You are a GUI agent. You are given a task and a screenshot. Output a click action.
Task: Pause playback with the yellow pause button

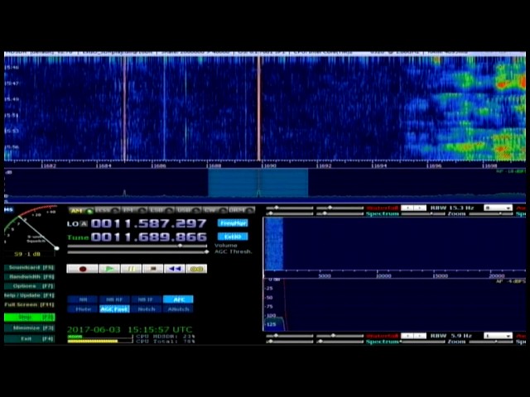pos(131,269)
